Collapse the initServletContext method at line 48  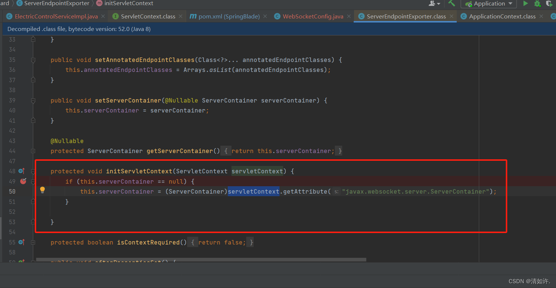tap(33, 171)
